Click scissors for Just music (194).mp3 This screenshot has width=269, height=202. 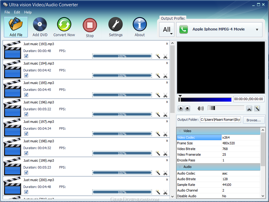tap(165, 76)
